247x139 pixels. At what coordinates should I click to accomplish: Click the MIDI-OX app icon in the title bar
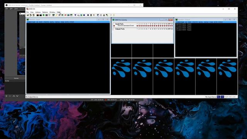click(27, 9)
